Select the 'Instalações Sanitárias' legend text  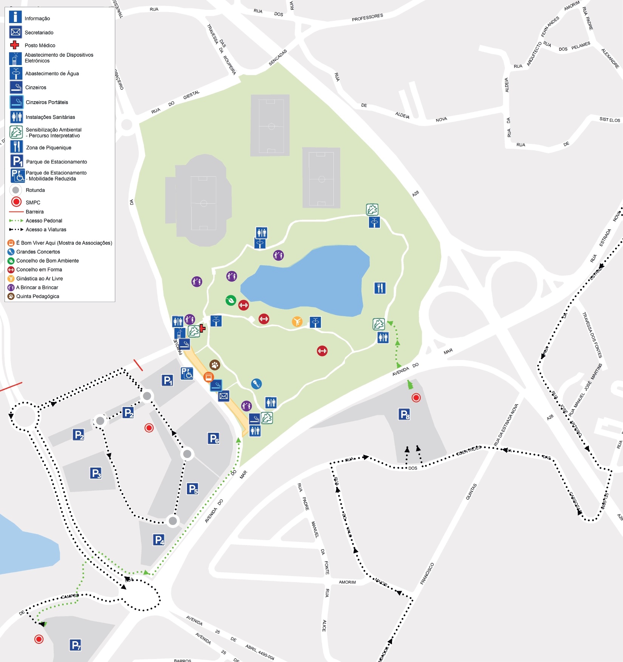point(50,117)
